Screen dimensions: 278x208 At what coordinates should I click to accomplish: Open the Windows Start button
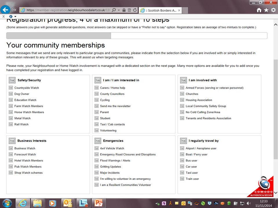pos(7,203)
